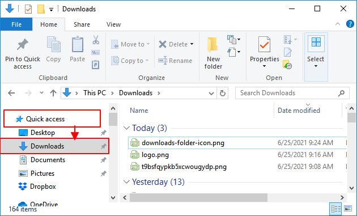Switch to Details view icon in status bar

tap(336, 209)
